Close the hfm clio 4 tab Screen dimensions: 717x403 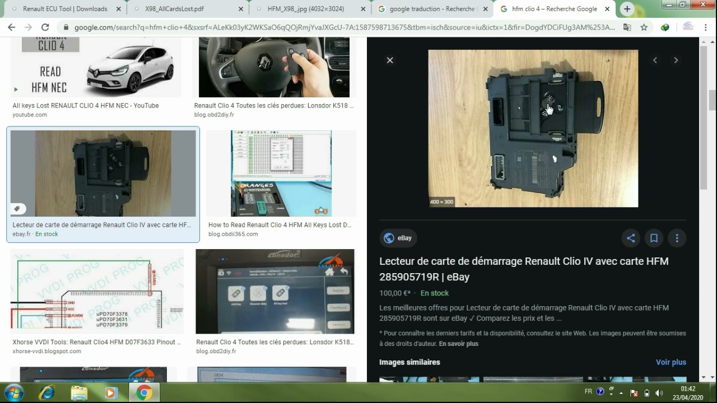pos(607,9)
